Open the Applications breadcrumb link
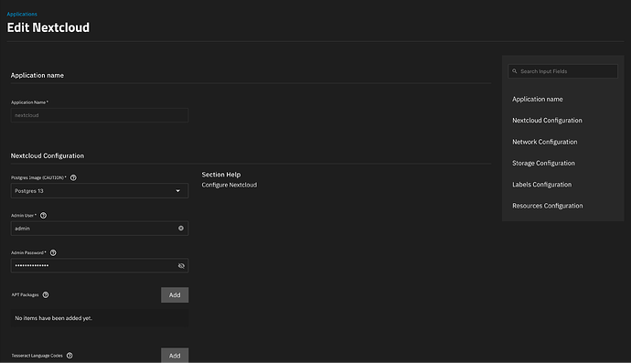This screenshot has height=363, width=631. (22, 14)
